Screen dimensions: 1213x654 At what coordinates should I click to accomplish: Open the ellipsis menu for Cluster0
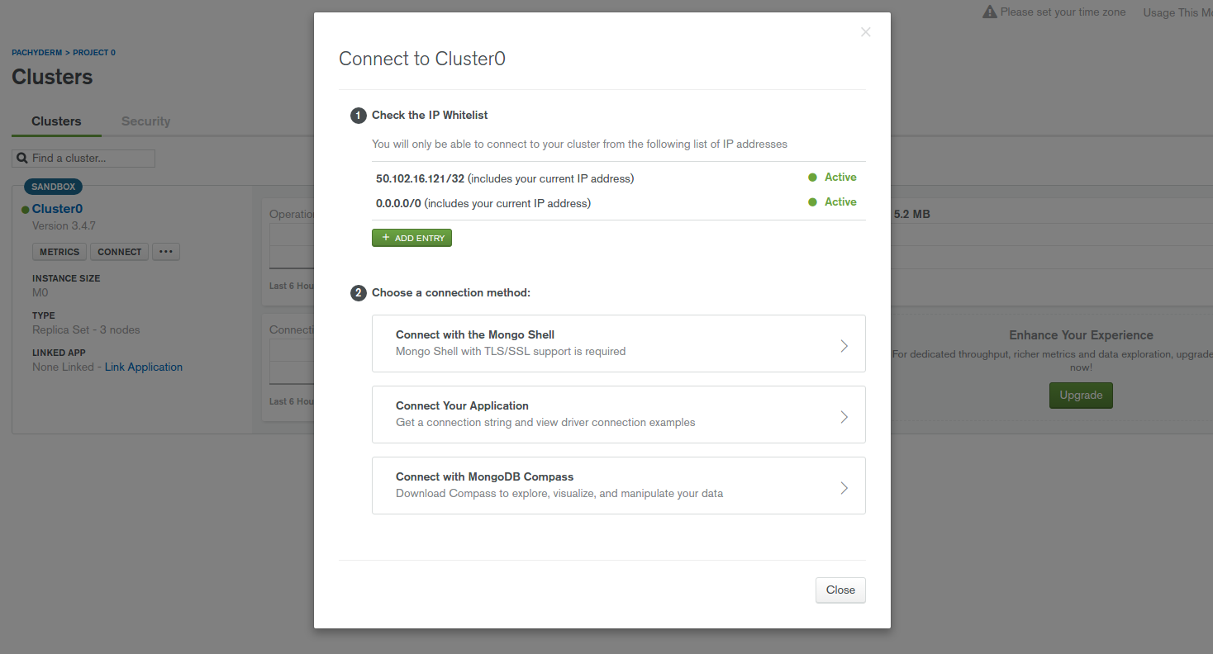(x=166, y=252)
